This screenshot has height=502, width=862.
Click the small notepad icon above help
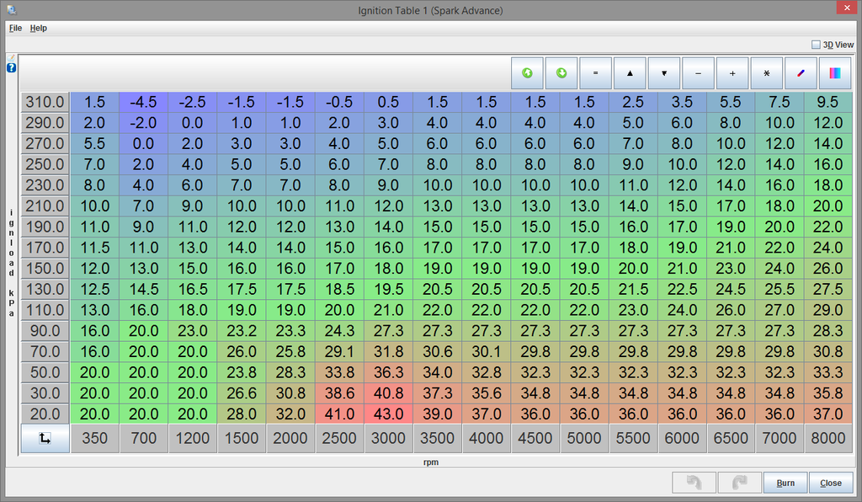click(x=12, y=57)
